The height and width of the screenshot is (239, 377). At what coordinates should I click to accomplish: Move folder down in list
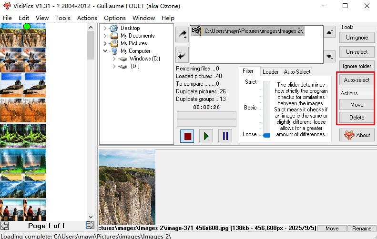[330, 57]
